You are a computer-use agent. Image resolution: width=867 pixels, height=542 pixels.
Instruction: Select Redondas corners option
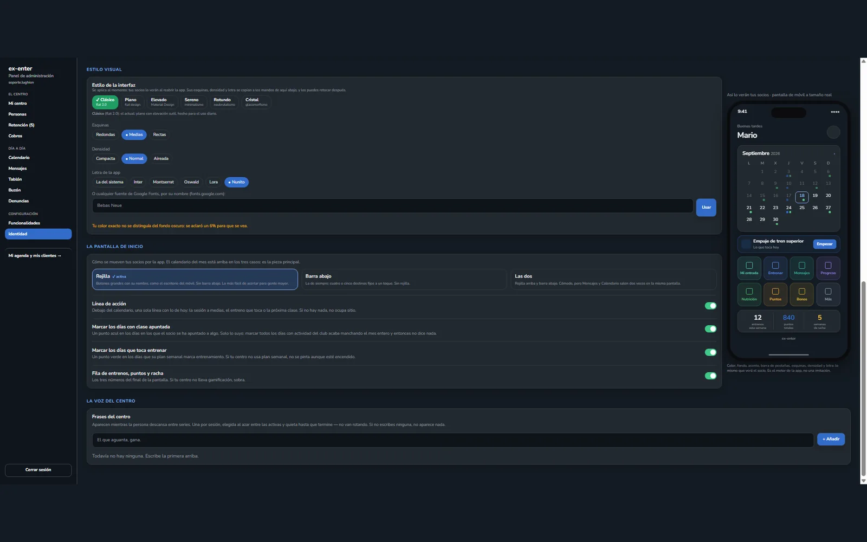(106, 134)
